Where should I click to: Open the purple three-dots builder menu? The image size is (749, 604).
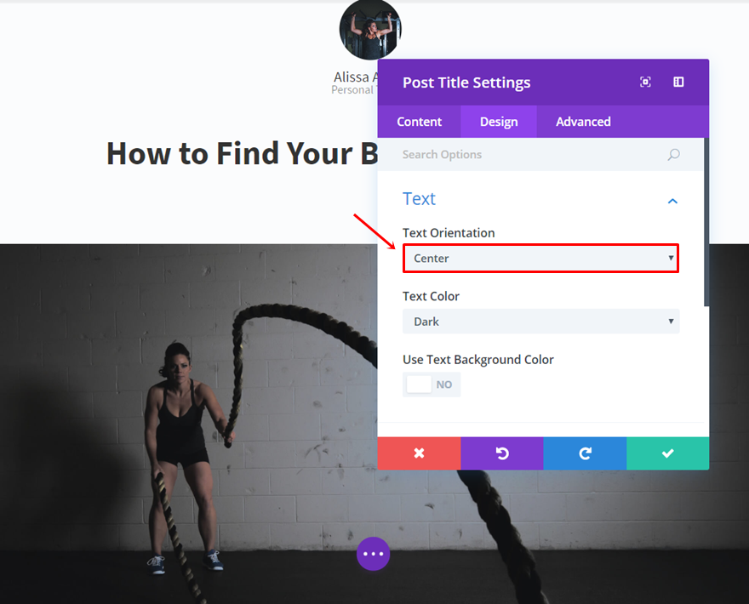[373, 554]
